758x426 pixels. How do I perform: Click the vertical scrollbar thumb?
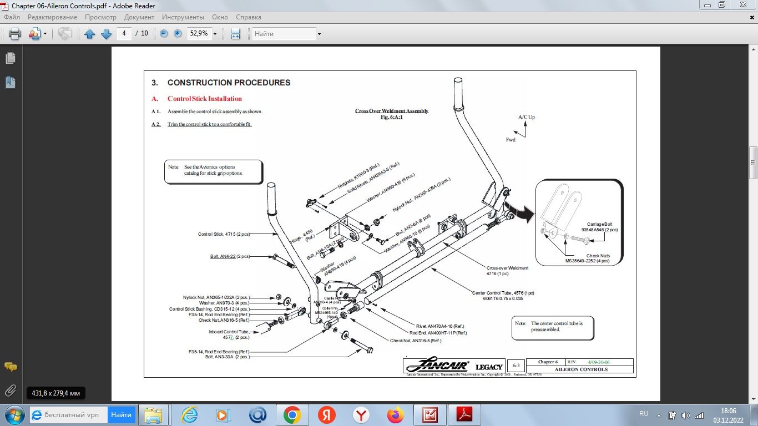click(753, 163)
